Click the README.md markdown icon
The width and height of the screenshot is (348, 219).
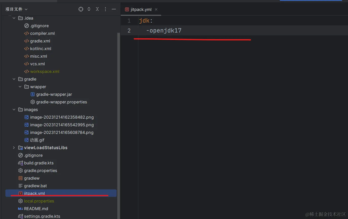(21, 209)
